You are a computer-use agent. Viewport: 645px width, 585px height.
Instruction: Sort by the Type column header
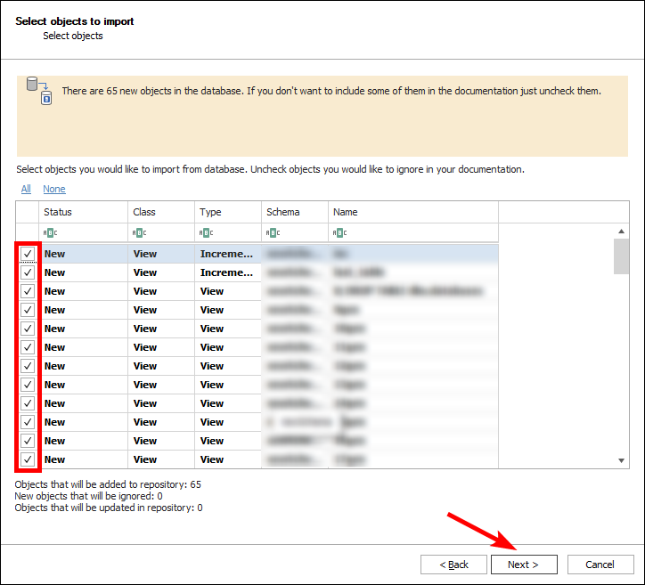tap(227, 212)
